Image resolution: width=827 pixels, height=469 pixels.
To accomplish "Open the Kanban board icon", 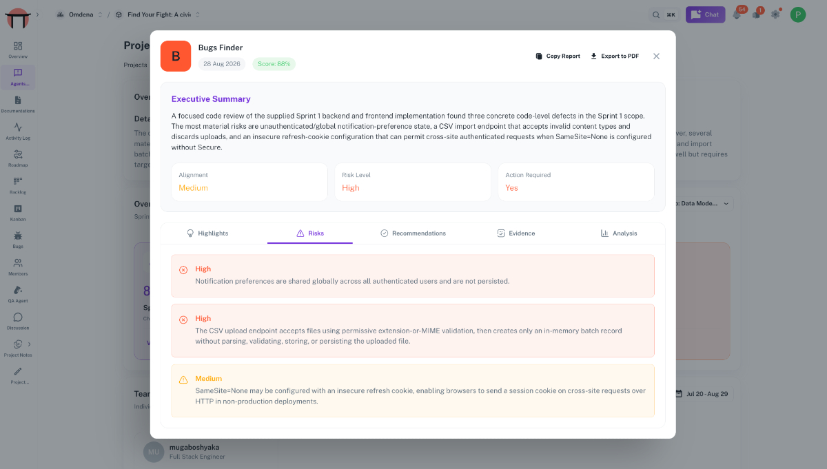I will pos(18,213).
